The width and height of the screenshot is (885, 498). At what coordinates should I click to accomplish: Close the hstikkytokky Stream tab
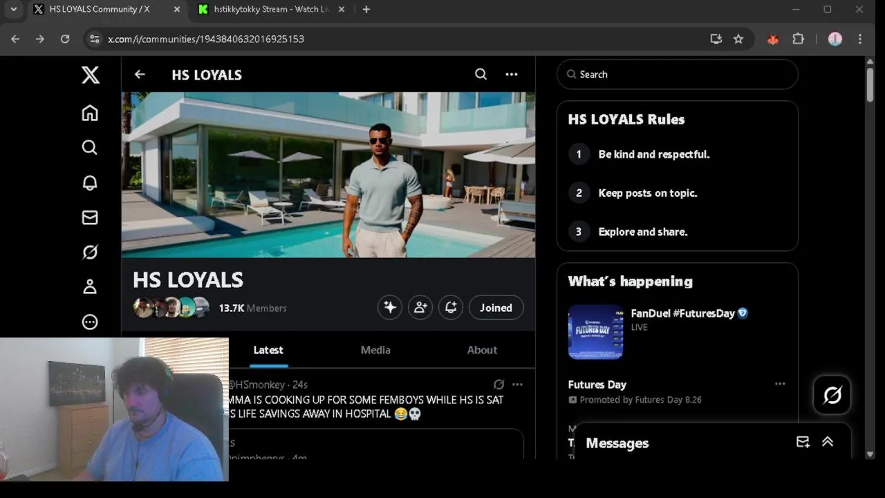(342, 10)
